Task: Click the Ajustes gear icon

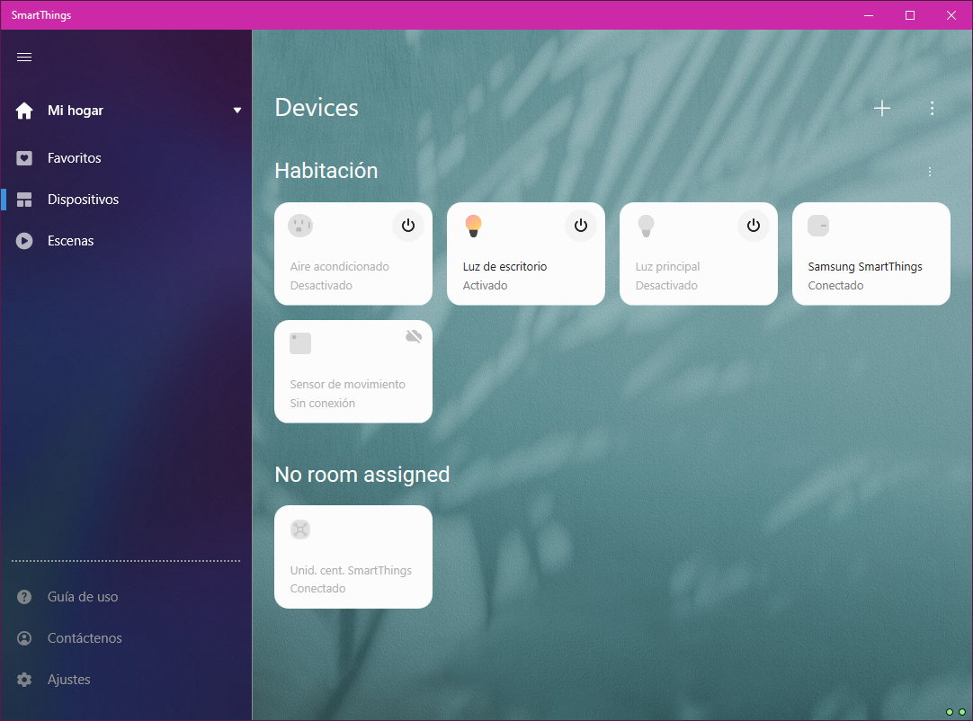Action: (x=24, y=680)
